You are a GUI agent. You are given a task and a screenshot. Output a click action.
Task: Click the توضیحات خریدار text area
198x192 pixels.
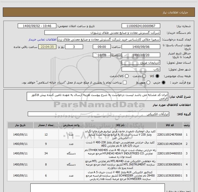97,188
